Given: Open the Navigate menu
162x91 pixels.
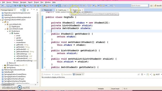Looking at the screenshot, I should (23, 2).
